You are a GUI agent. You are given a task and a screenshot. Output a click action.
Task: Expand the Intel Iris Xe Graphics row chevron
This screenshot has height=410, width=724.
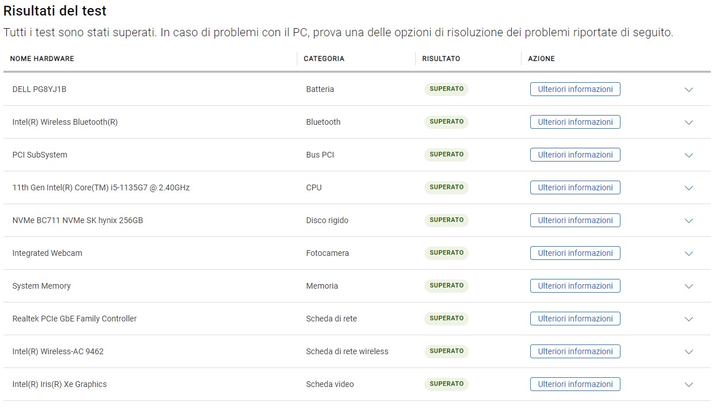click(x=689, y=385)
